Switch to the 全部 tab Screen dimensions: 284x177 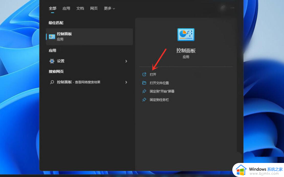[52, 8]
